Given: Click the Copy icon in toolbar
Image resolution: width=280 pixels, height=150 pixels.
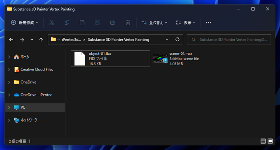Looking at the screenshot, I should point(67,23).
